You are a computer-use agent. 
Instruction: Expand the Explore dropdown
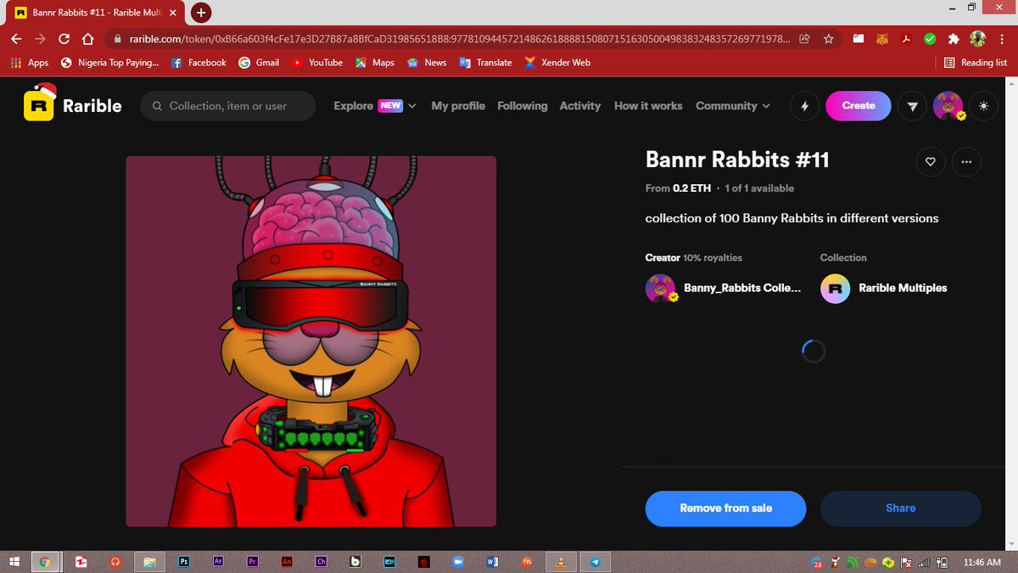click(x=375, y=106)
